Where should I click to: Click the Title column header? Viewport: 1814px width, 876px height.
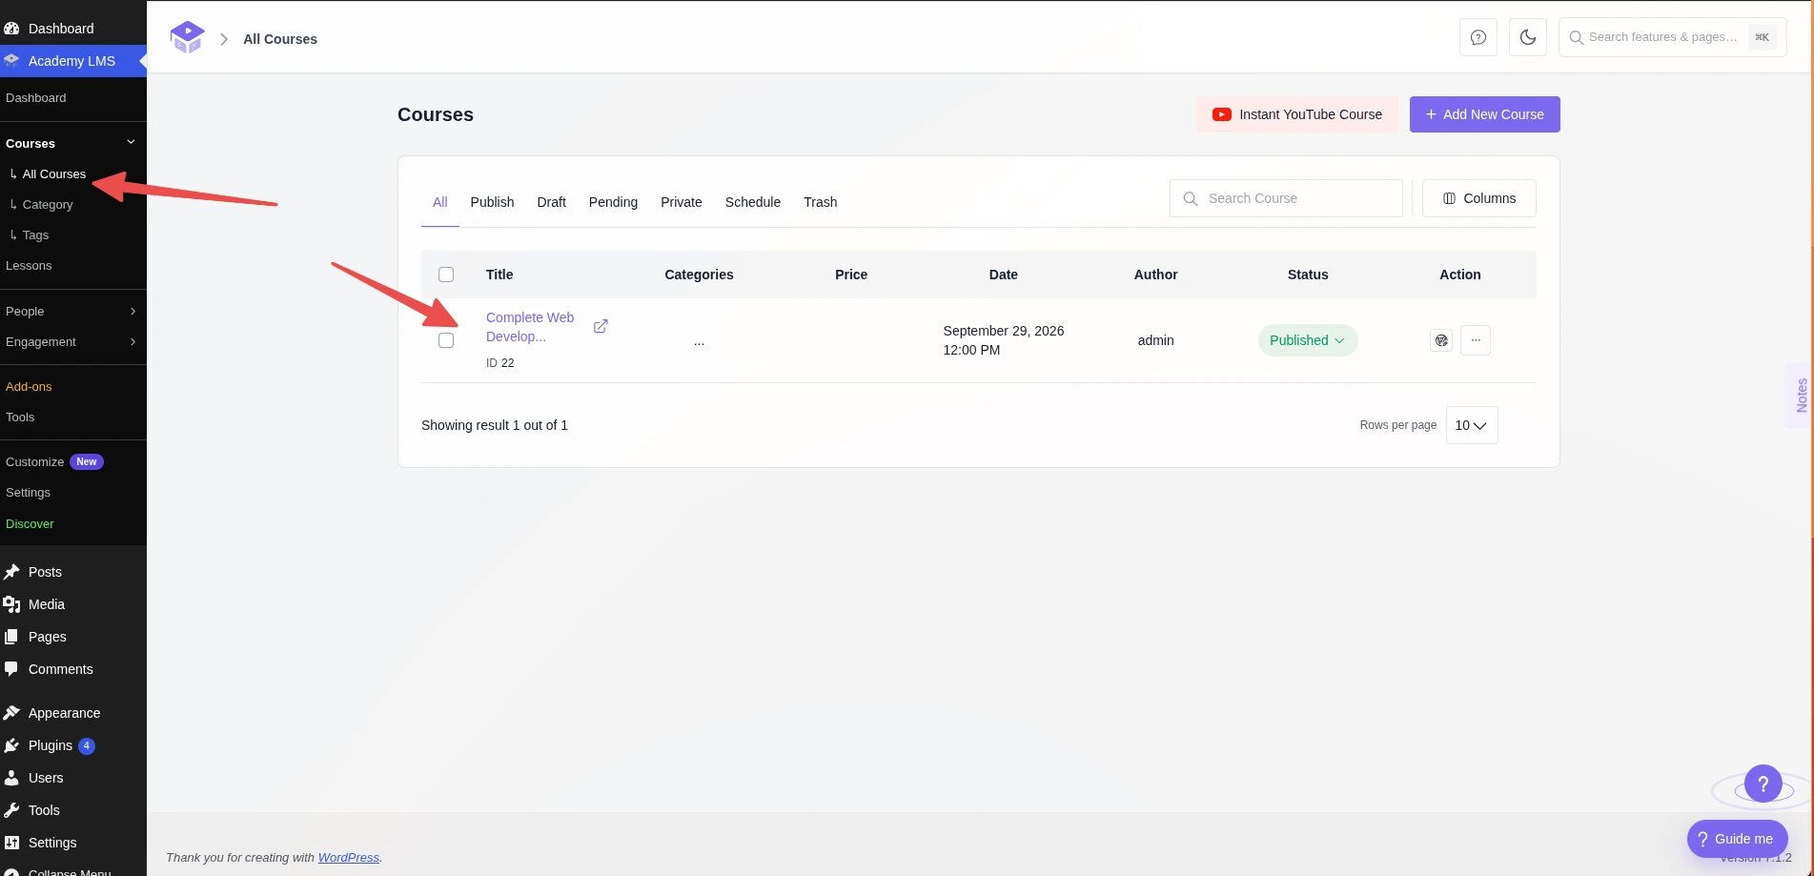[x=499, y=275]
